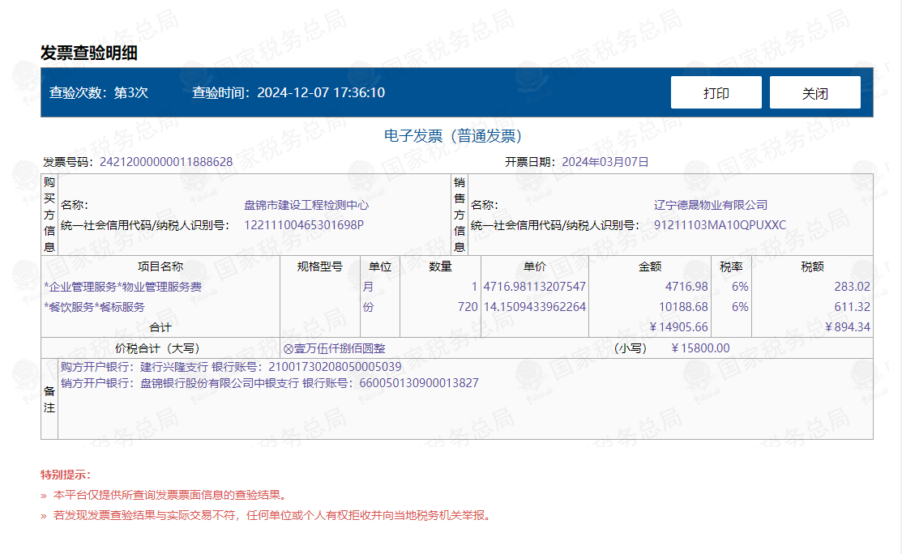The height and width of the screenshot is (554, 902).
Task: Click unit 份 in second item row
Action: point(368,307)
